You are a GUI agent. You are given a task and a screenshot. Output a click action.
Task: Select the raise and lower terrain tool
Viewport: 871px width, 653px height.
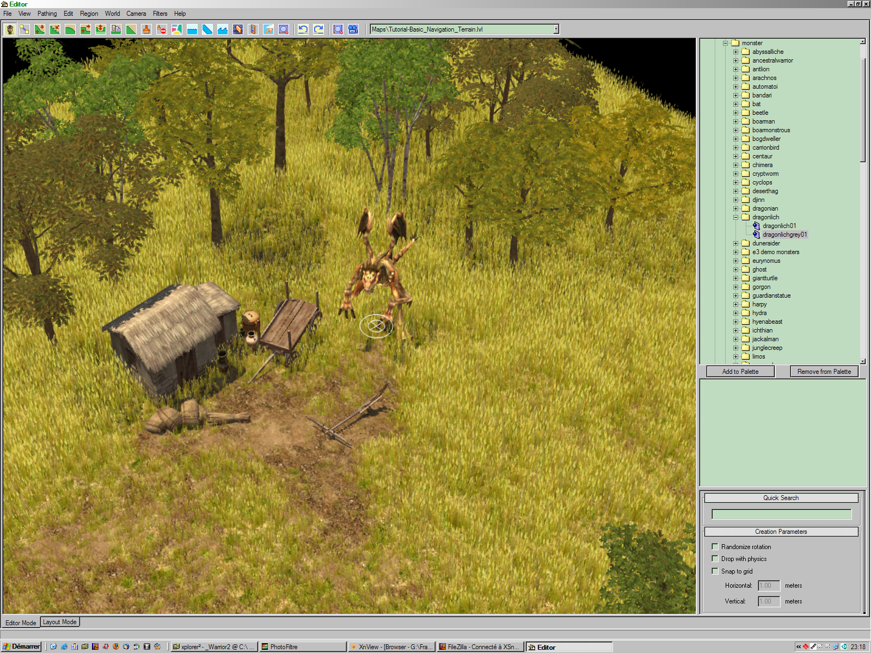[x=40, y=29]
